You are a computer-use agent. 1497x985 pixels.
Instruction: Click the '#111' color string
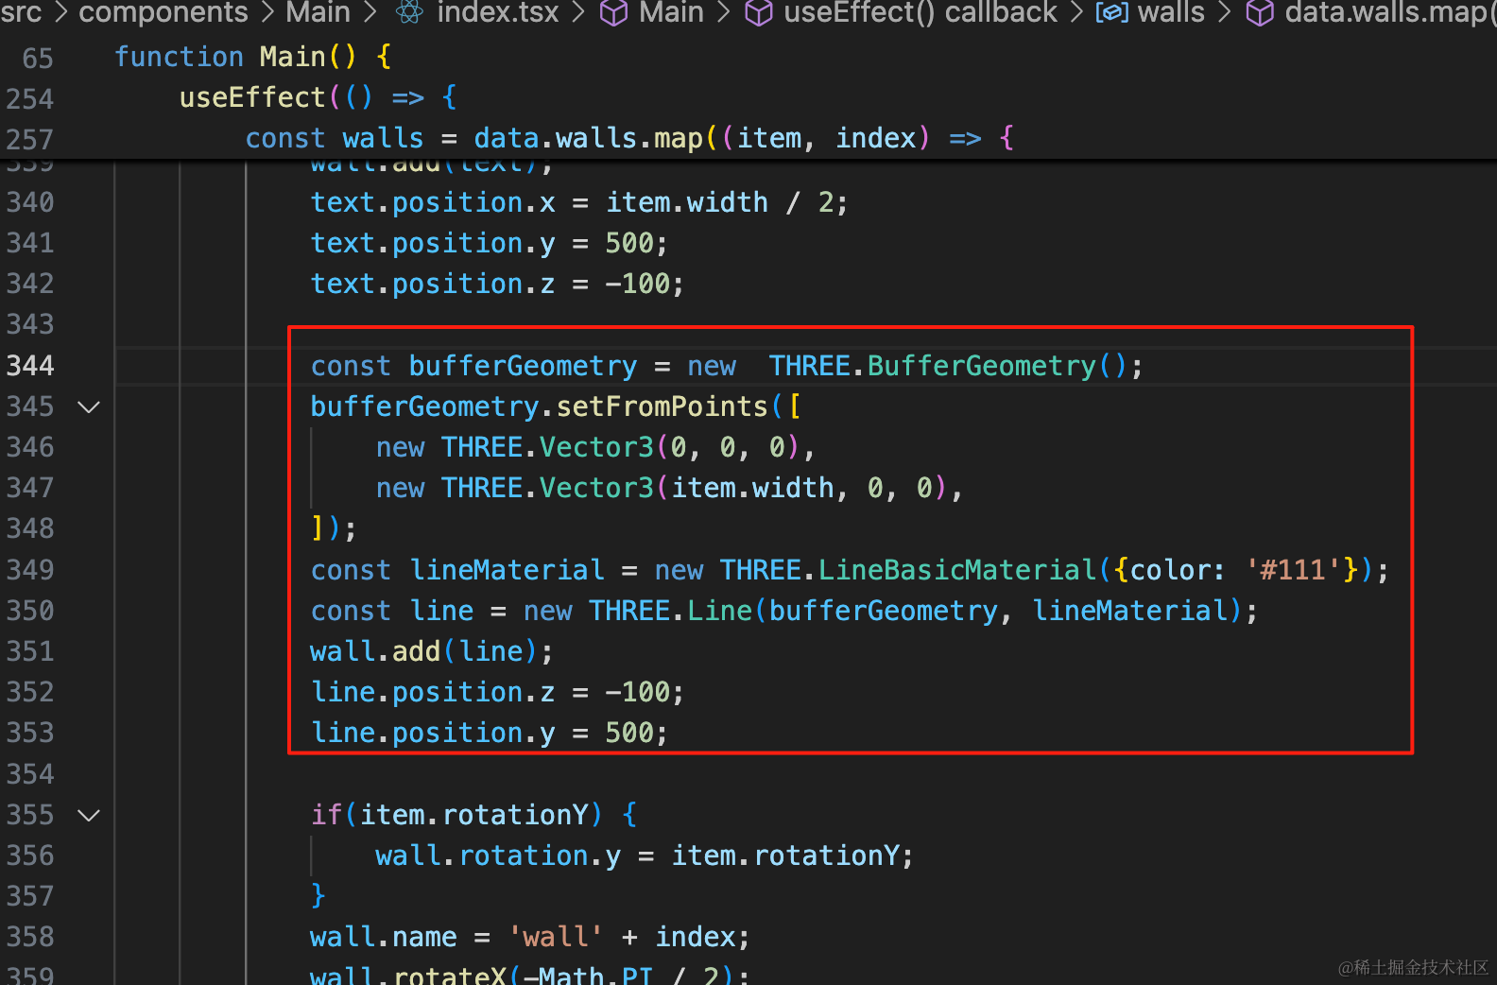(1293, 570)
